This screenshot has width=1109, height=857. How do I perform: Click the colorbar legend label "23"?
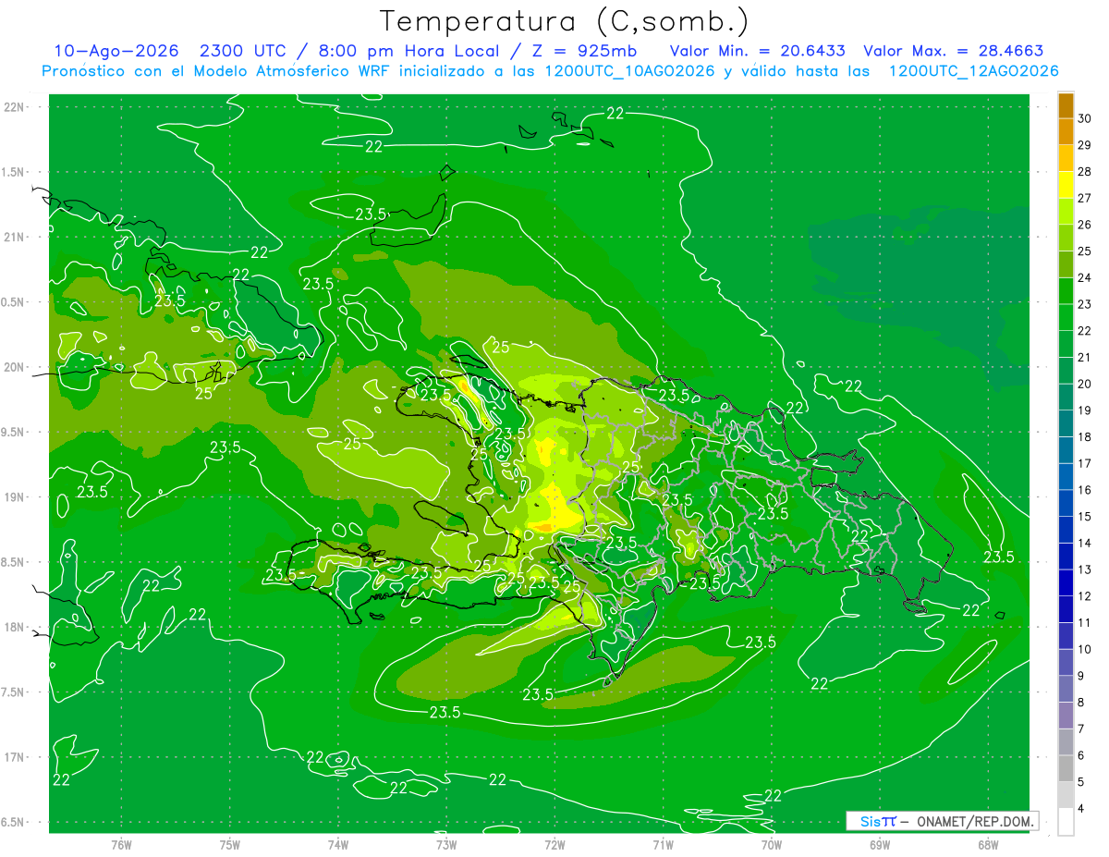click(1085, 304)
